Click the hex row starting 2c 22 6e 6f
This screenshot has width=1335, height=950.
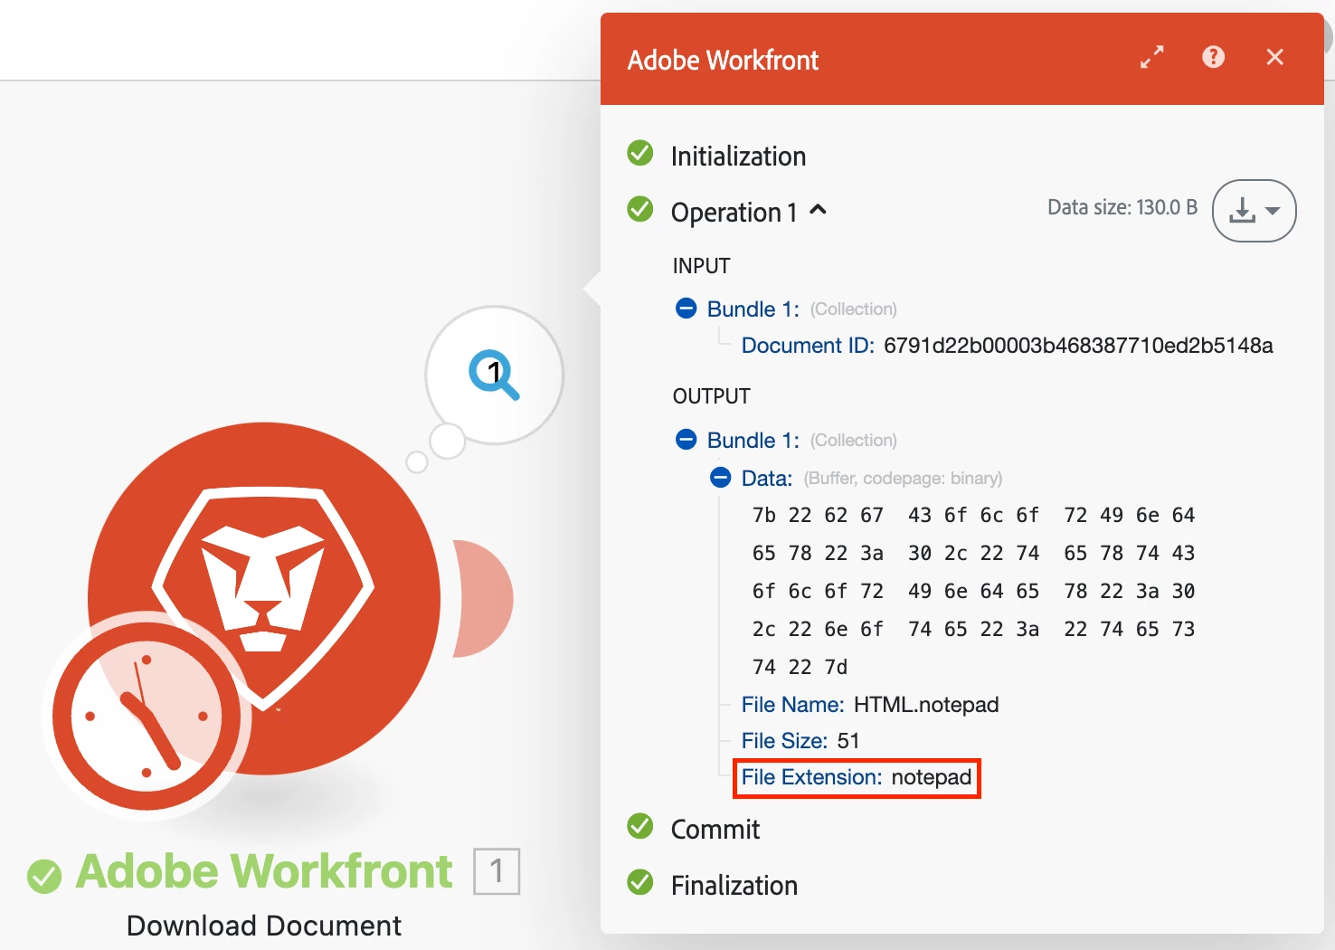(x=973, y=630)
